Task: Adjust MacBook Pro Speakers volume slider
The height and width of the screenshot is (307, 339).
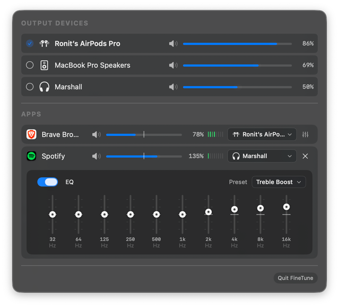Action: coord(237,65)
